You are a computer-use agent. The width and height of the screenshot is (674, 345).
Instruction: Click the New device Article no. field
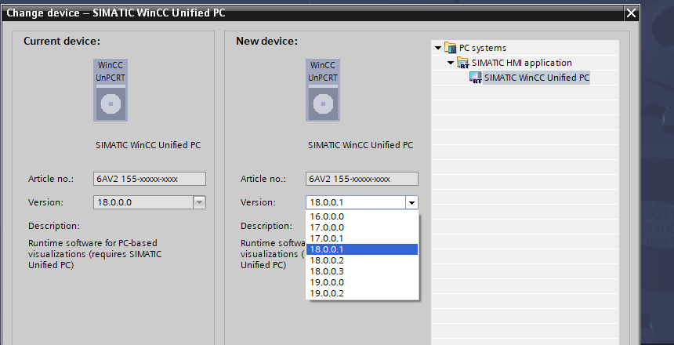(x=362, y=179)
